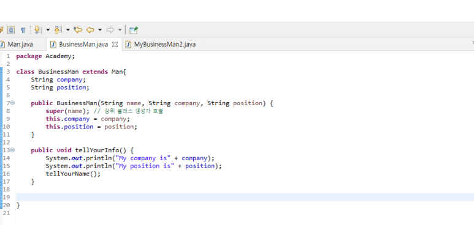The image size is (474, 225).
Task: Click the Korean comment on line 8
Action: (x=128, y=111)
